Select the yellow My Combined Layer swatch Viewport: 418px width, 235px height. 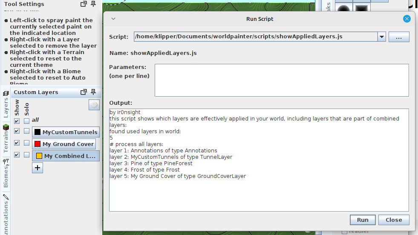[39, 156]
